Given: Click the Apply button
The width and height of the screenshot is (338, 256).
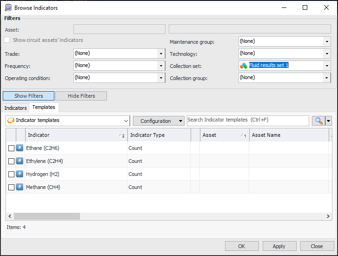Looking at the screenshot, I should (x=279, y=246).
